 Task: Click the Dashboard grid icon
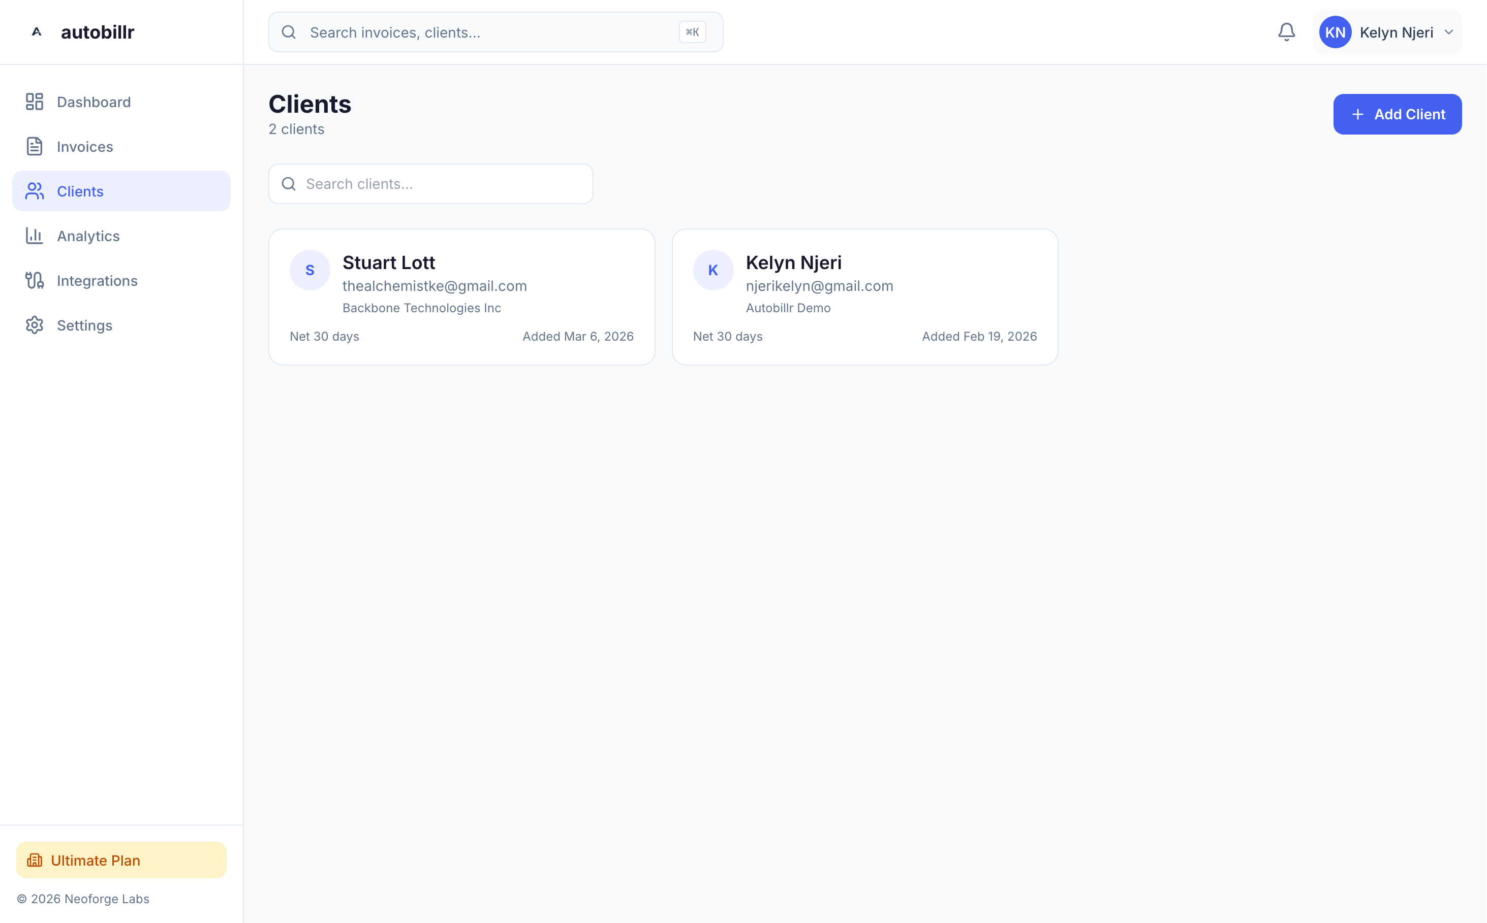pos(34,102)
